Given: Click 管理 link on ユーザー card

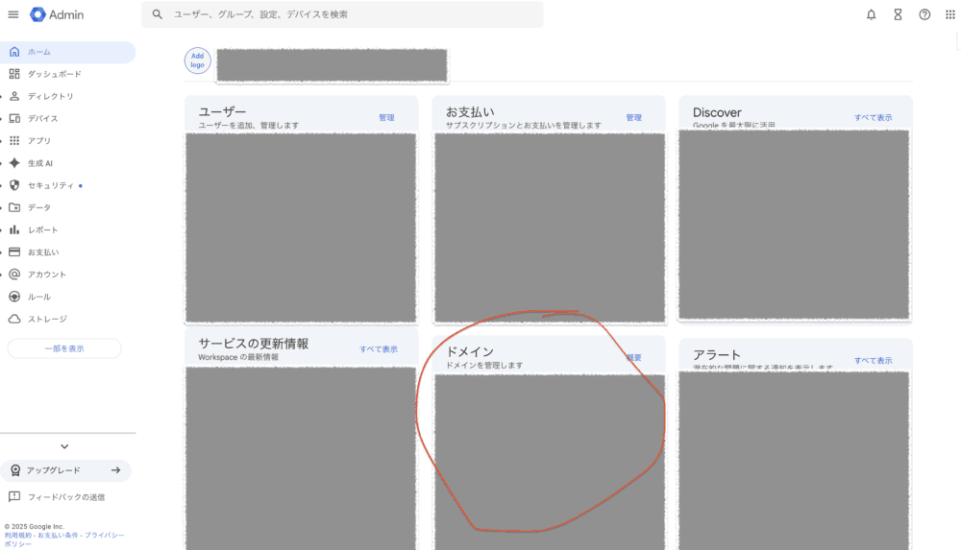Looking at the screenshot, I should (386, 118).
